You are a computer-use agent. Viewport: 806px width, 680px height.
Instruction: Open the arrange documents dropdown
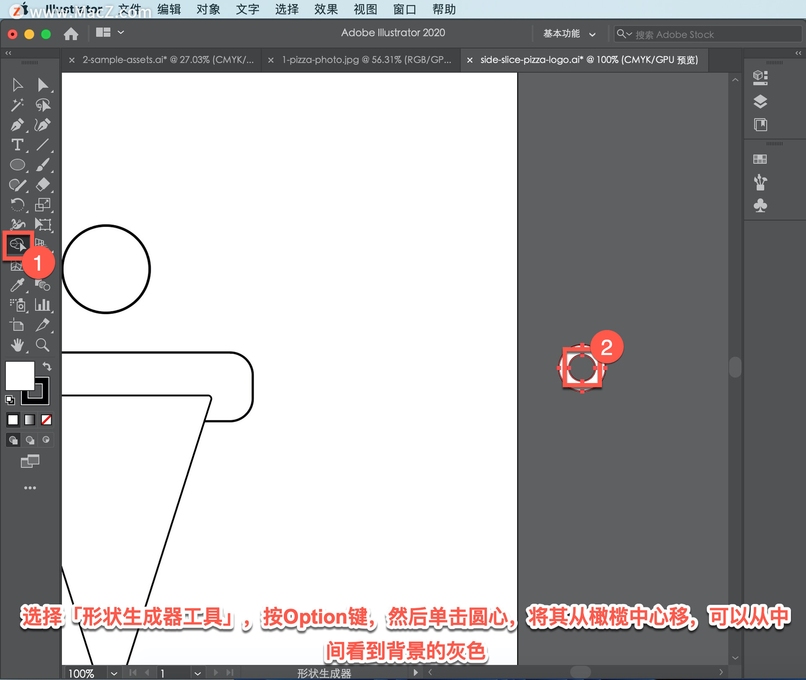click(x=110, y=32)
